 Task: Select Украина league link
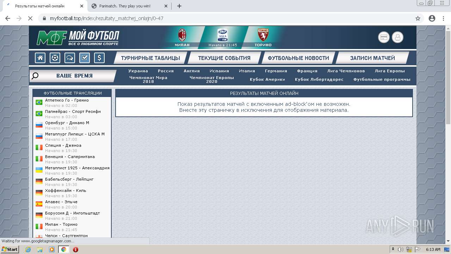[138, 71]
